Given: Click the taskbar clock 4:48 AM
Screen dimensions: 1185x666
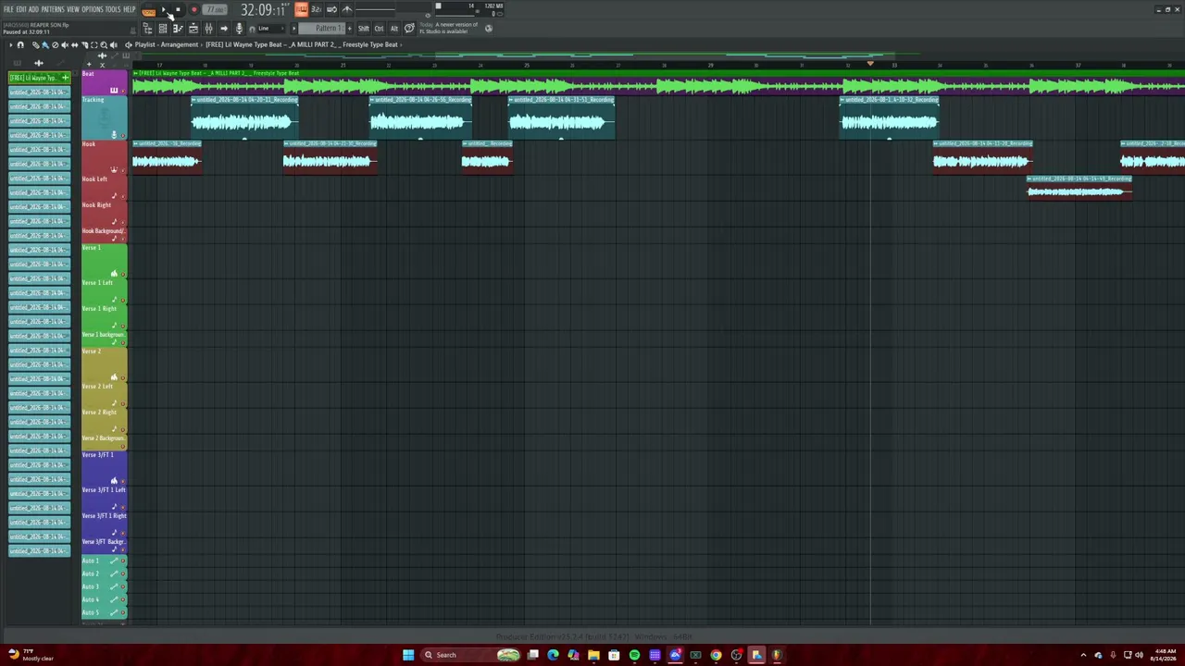Looking at the screenshot, I should [1165, 655].
